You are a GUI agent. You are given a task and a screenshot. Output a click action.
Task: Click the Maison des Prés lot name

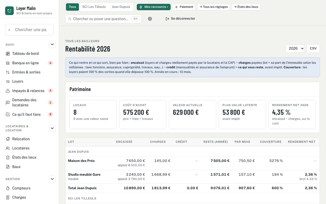tap(81, 161)
